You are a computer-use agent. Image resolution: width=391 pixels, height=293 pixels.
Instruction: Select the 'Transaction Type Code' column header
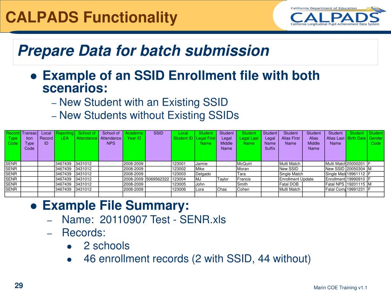29,146
